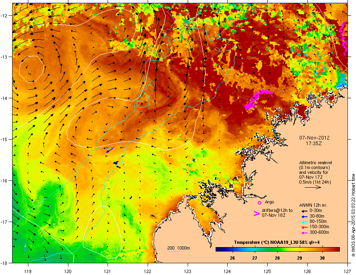The width and height of the screenshot is (356, 275).
Task: Click the '07-Nov-2012' date label
Action: pyautogui.click(x=314, y=138)
